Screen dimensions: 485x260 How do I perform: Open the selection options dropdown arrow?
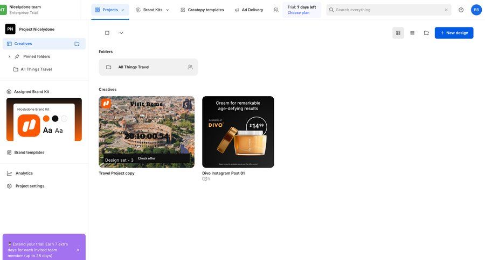pos(121,33)
